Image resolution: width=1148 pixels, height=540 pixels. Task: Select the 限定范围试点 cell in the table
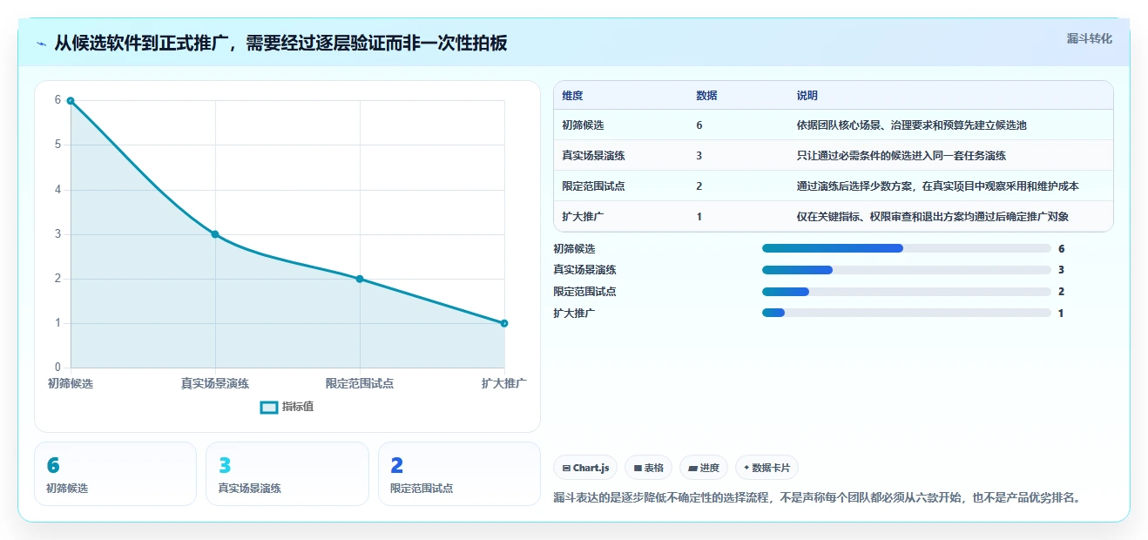594,186
